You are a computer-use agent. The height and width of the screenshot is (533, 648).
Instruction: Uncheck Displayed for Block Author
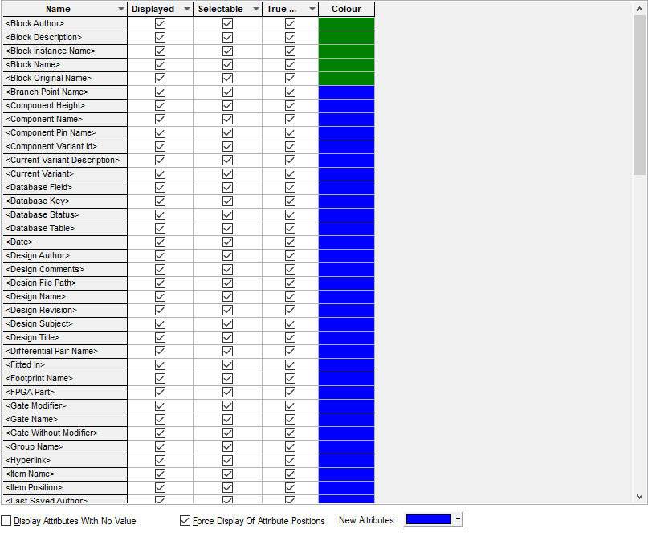[x=160, y=24]
